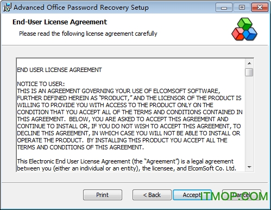The image size is (271, 210).
Task: Click the scrollbar down arrow
Action: coord(249,167)
